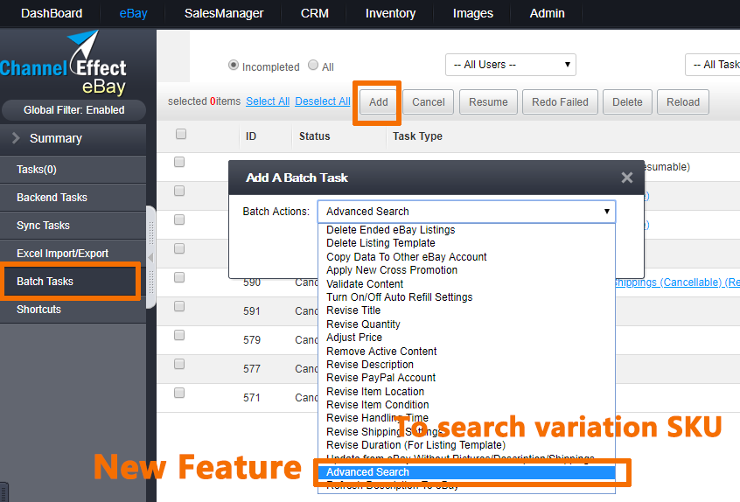Viewport: 740px width, 502px height.
Task: Open the SalesManager tab
Action: [224, 13]
